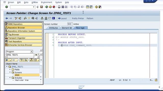This screenshot has height=91, width=163.
Task: Open the Transport Organizer
Action: click(x=23, y=38)
